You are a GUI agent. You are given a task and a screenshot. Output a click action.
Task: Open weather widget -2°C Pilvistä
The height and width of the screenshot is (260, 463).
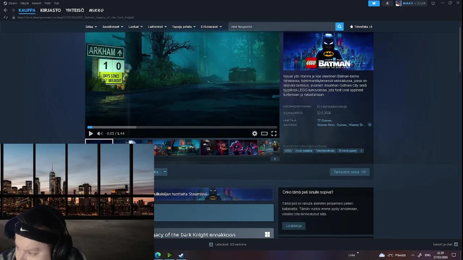(392, 255)
